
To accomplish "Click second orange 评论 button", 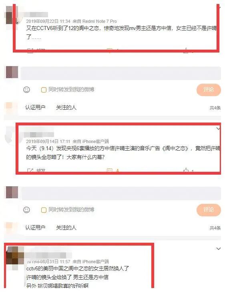I will [209, 210].
